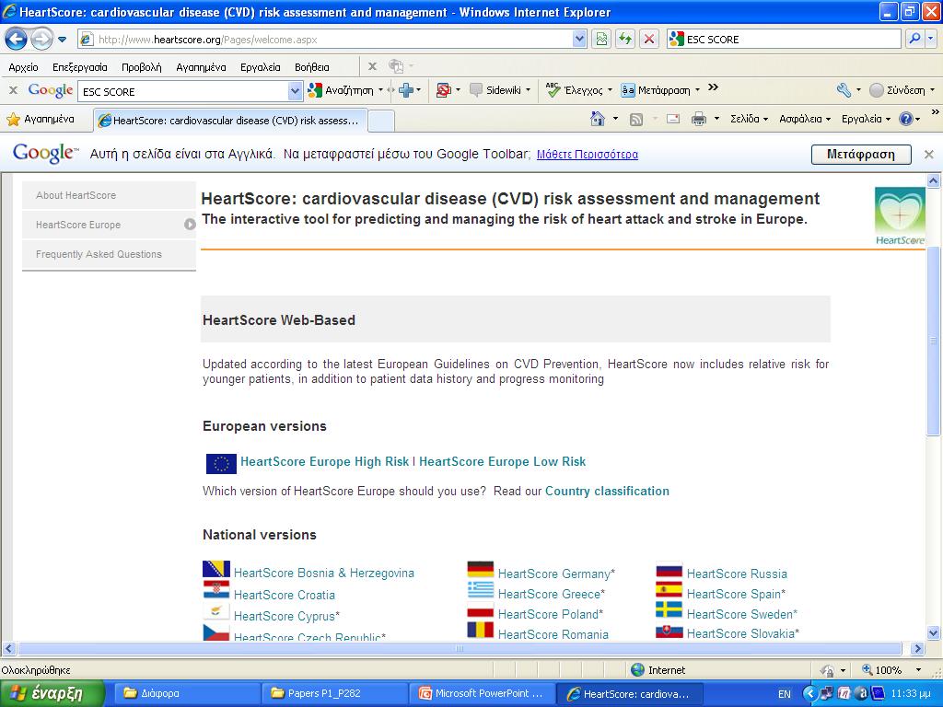Expand the Εργαλεία command bar menu
The height and width of the screenshot is (707, 943).
(866, 119)
